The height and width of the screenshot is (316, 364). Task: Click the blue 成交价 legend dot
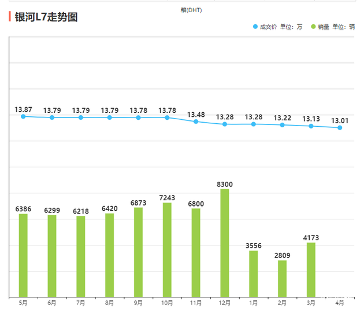(x=255, y=27)
